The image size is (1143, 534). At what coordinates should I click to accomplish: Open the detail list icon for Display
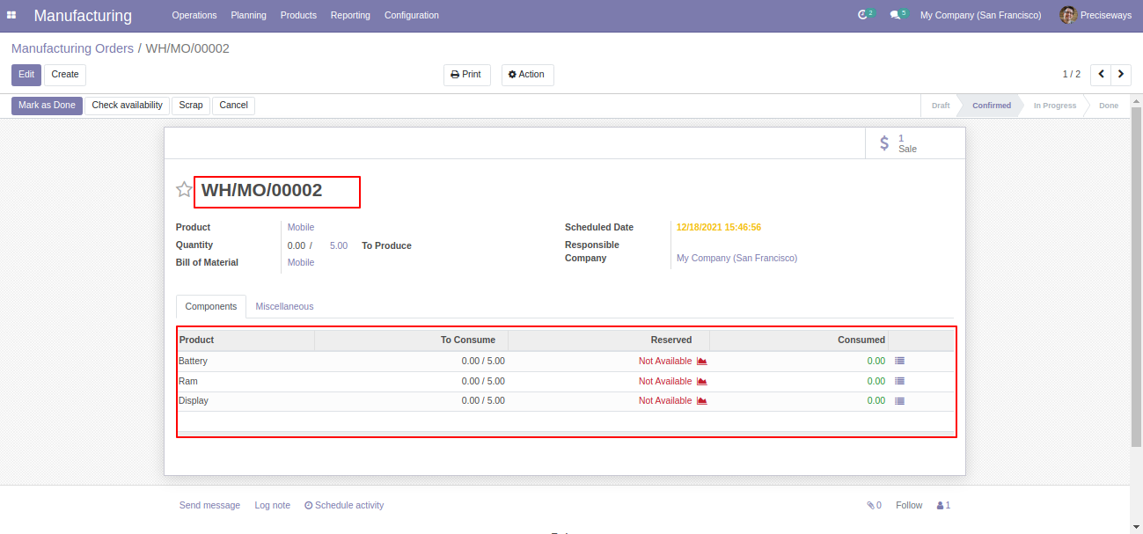[x=899, y=401]
